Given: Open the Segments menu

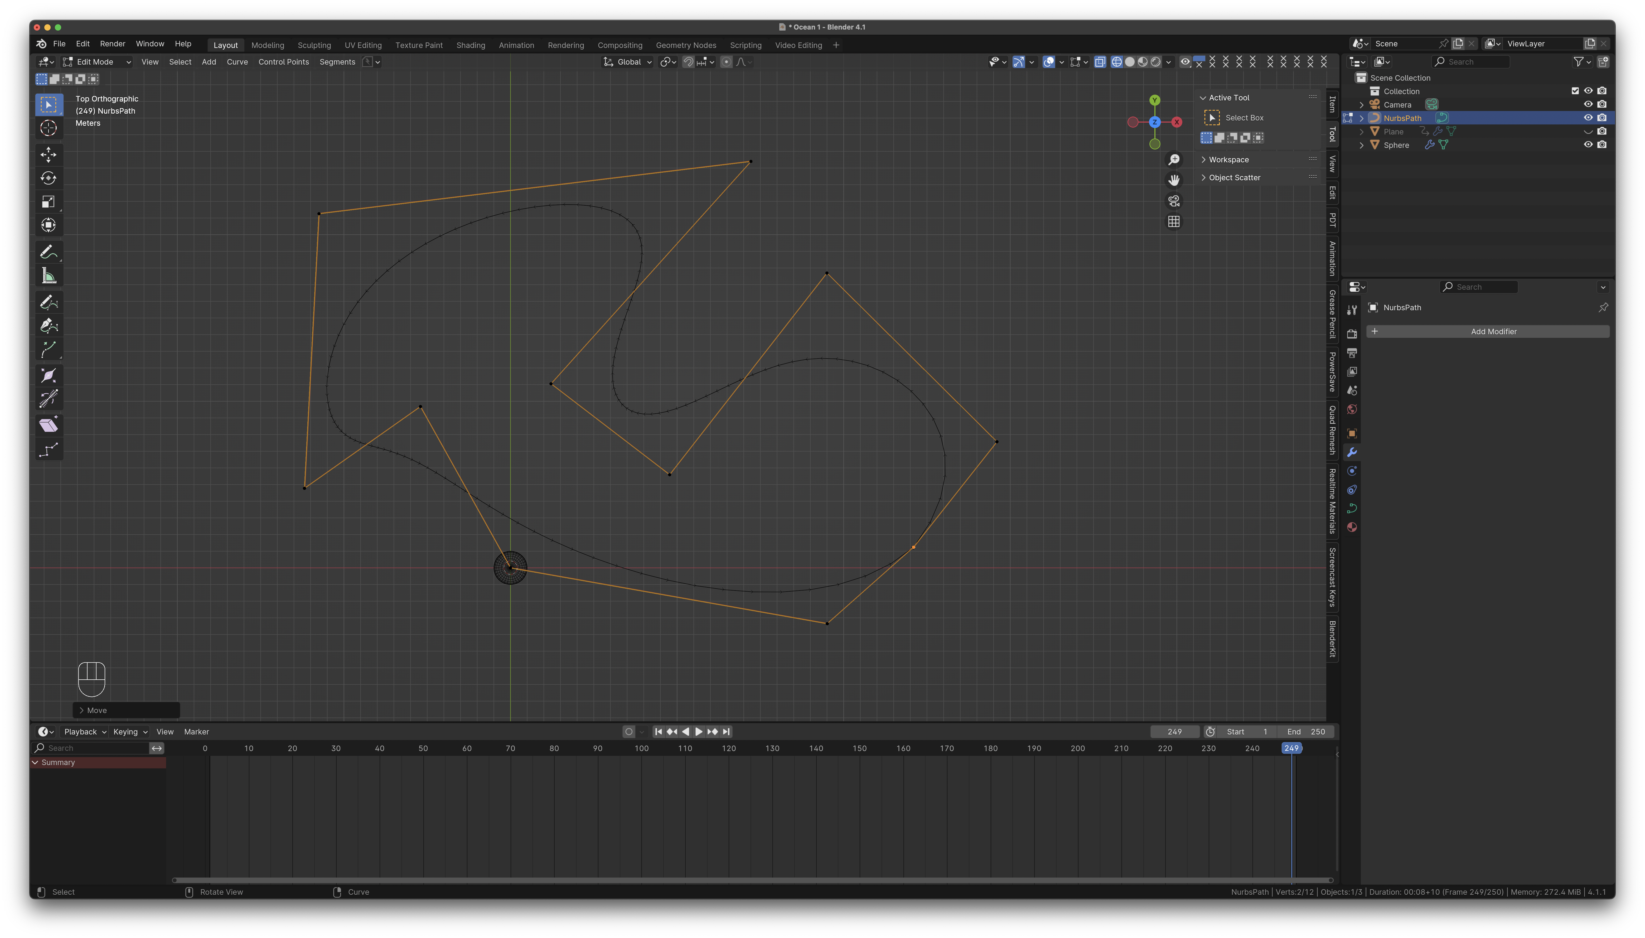Looking at the screenshot, I should click(337, 62).
